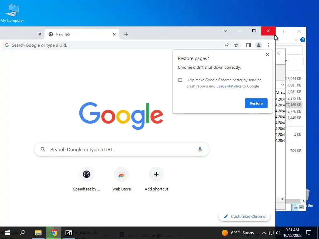Viewport: 319px width, 239px height.
Task: Dismiss the Restore pages popup
Action: click(x=267, y=54)
